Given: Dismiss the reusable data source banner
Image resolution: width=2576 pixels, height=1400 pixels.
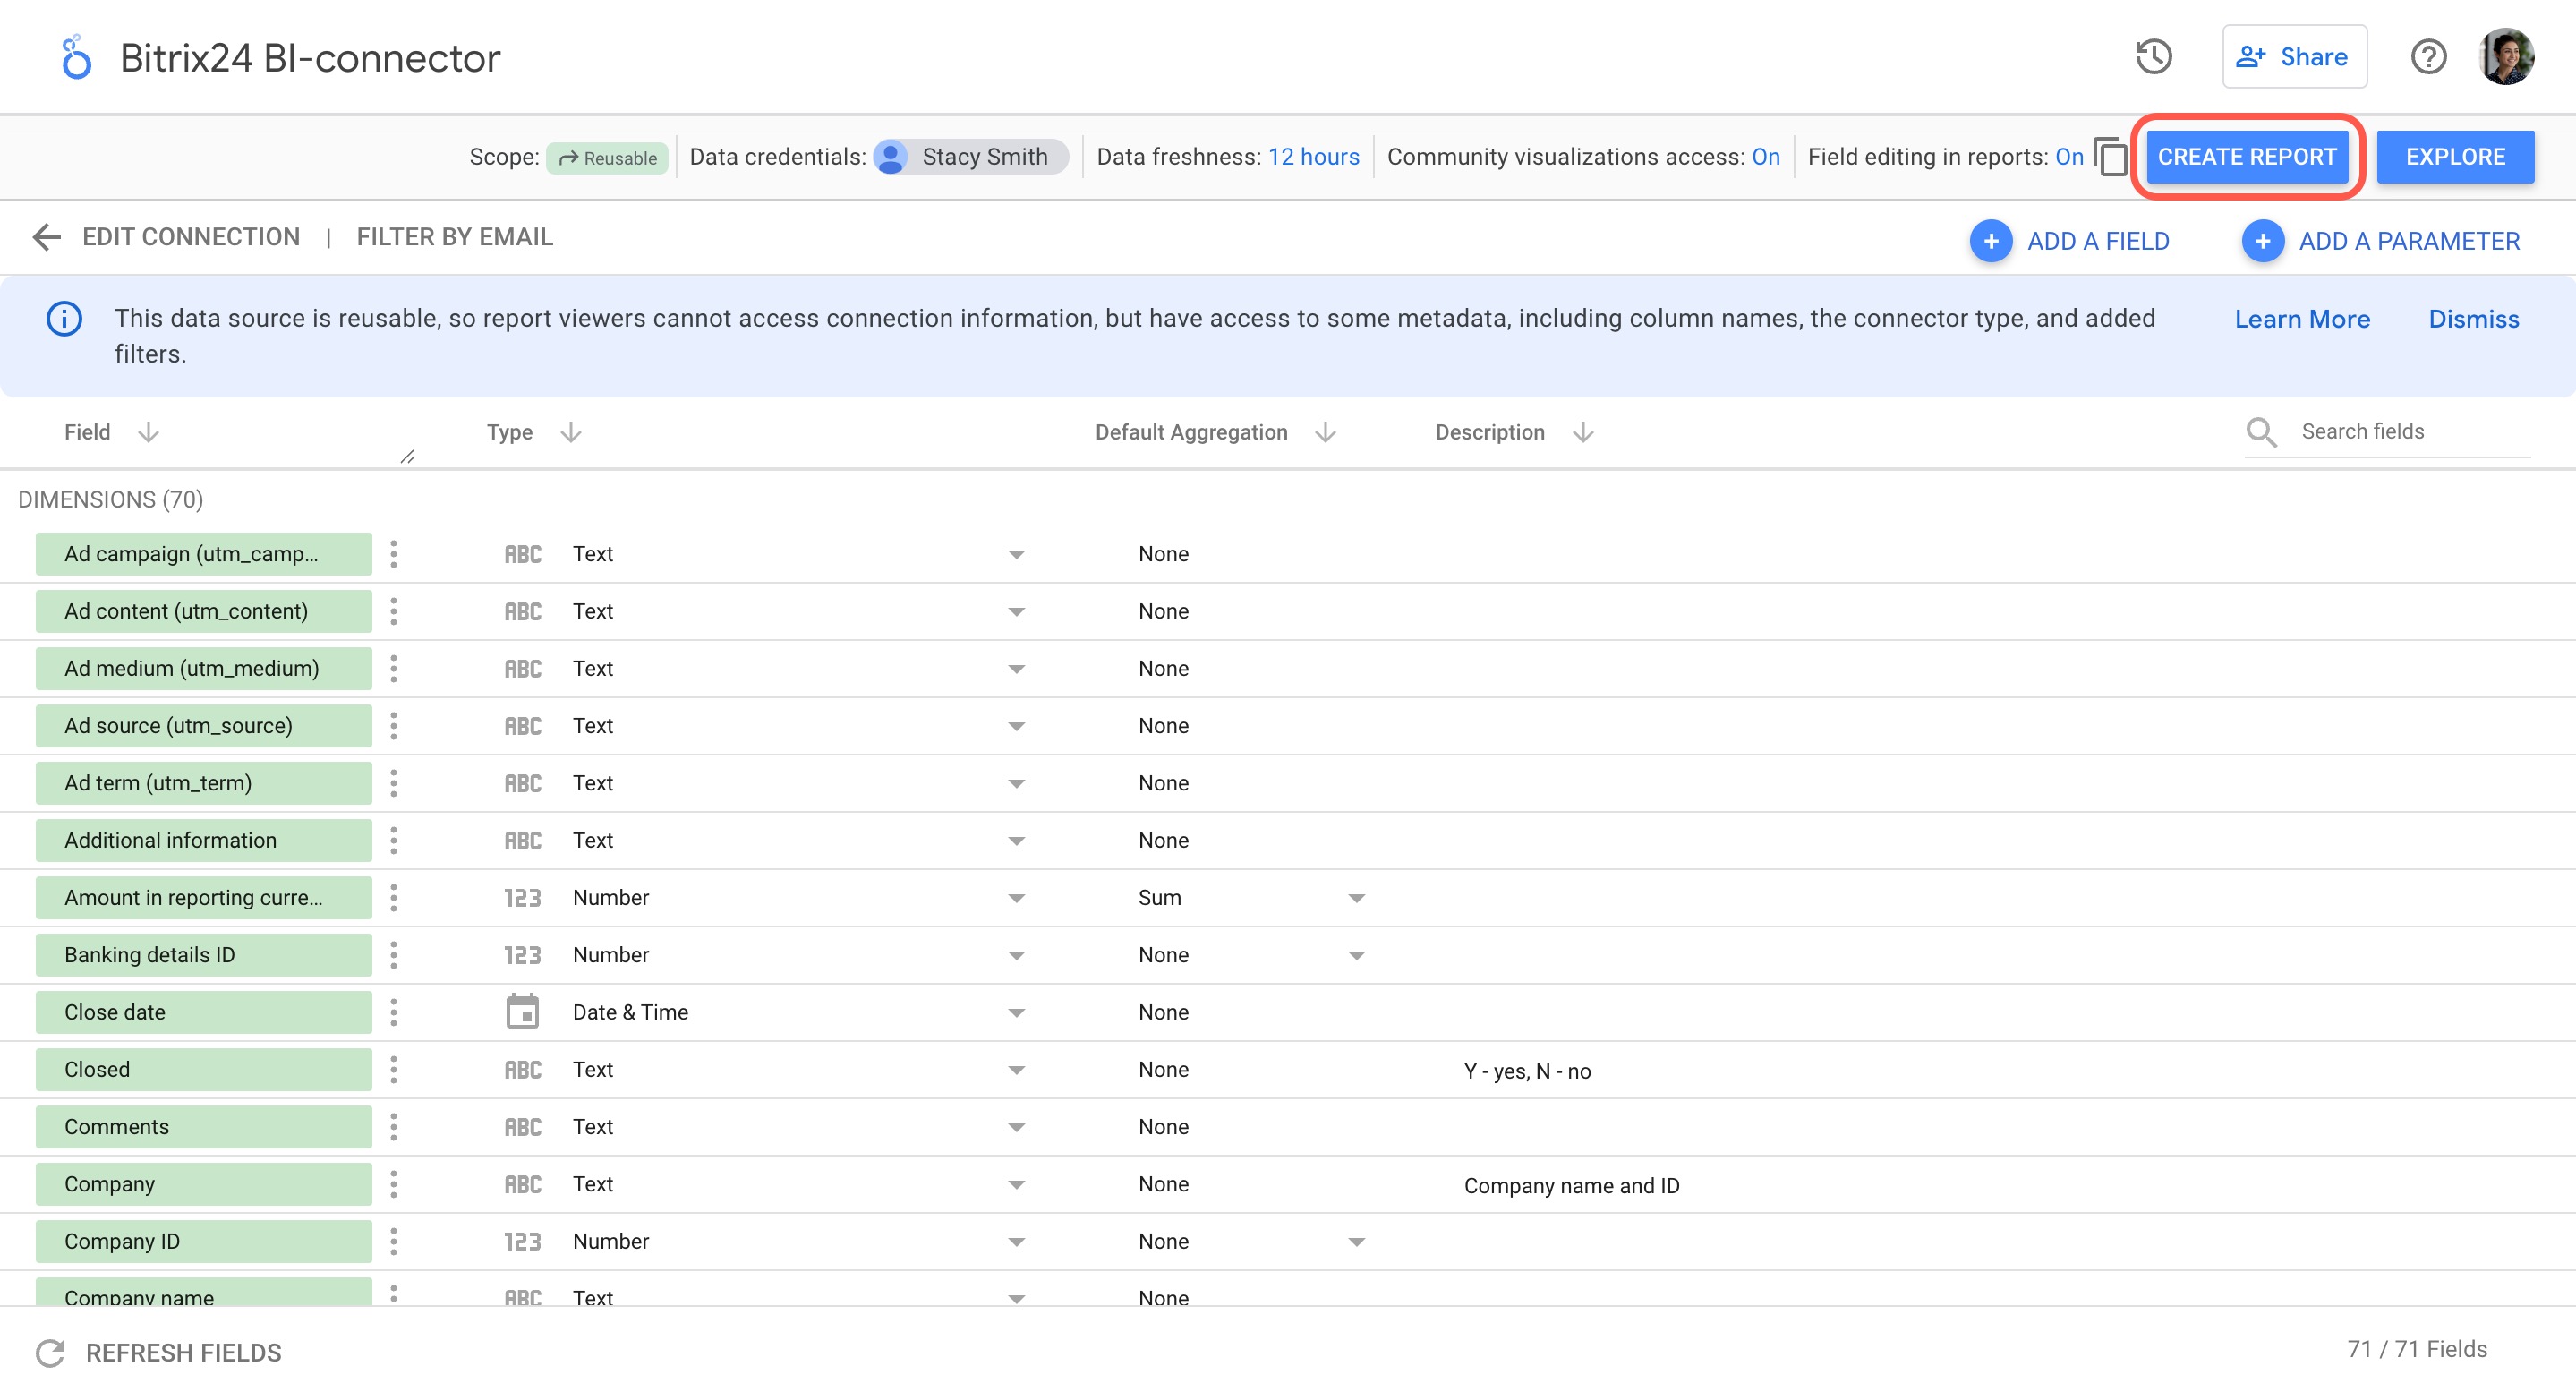Looking at the screenshot, I should 2473,319.
